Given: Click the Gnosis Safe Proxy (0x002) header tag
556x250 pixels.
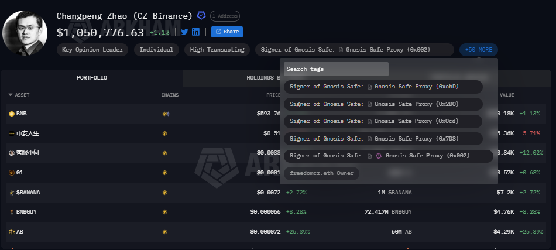Looking at the screenshot, I should point(355,50).
